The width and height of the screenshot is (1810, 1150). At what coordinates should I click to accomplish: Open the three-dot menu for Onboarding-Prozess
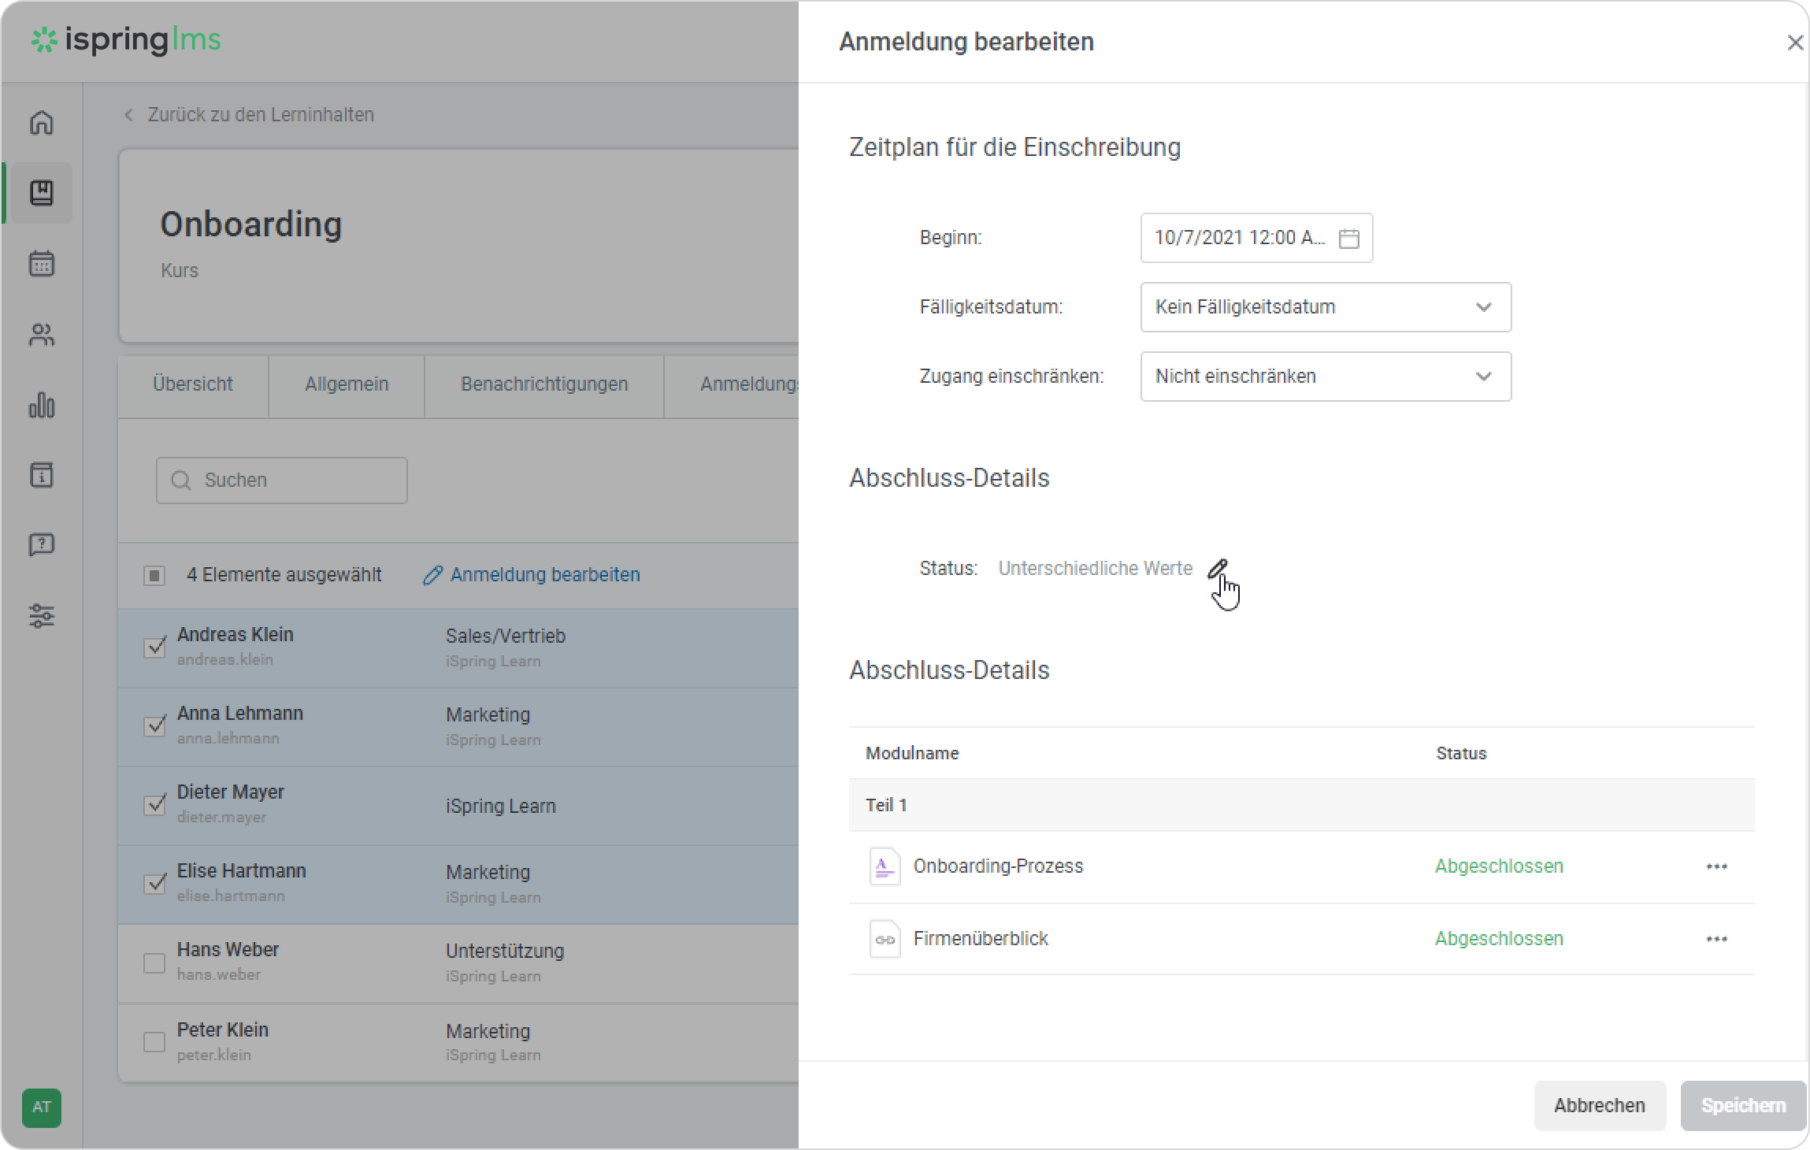[1716, 866]
